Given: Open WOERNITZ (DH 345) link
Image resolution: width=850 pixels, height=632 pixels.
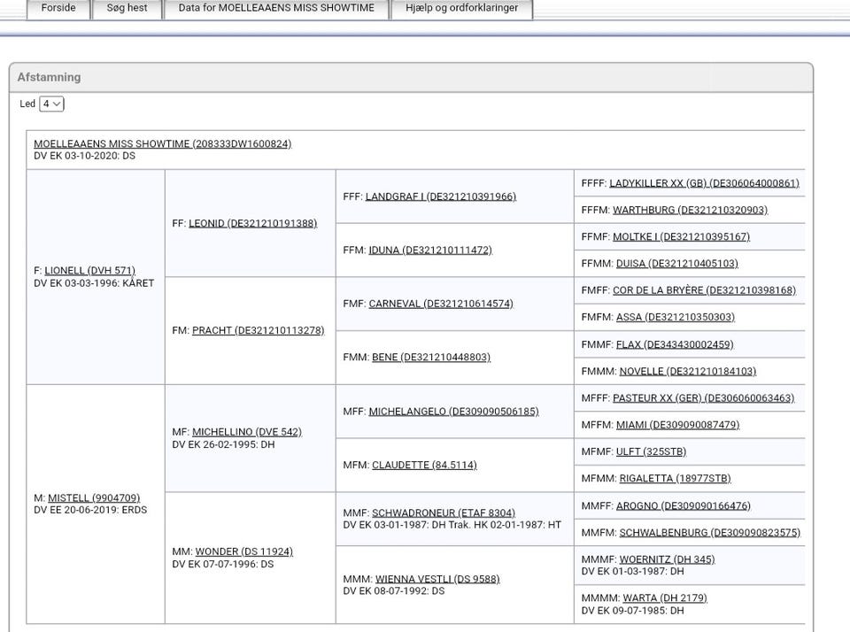Looking at the screenshot, I should click(667, 559).
